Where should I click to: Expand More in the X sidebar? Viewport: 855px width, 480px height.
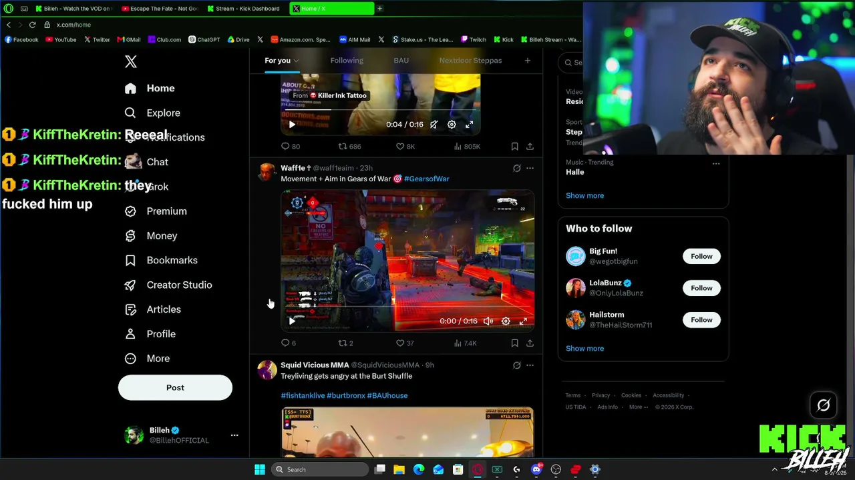pyautogui.click(x=148, y=359)
